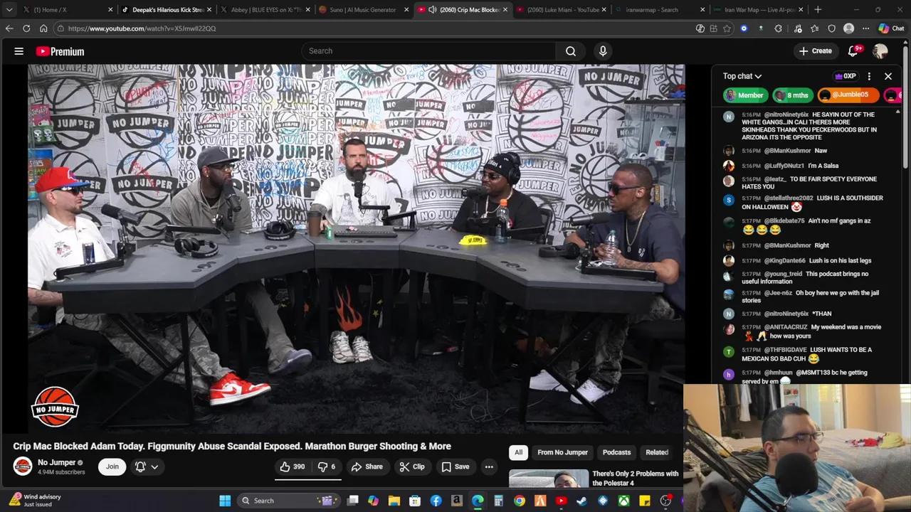Open Edge settings and more ellipsis

pos(865,28)
